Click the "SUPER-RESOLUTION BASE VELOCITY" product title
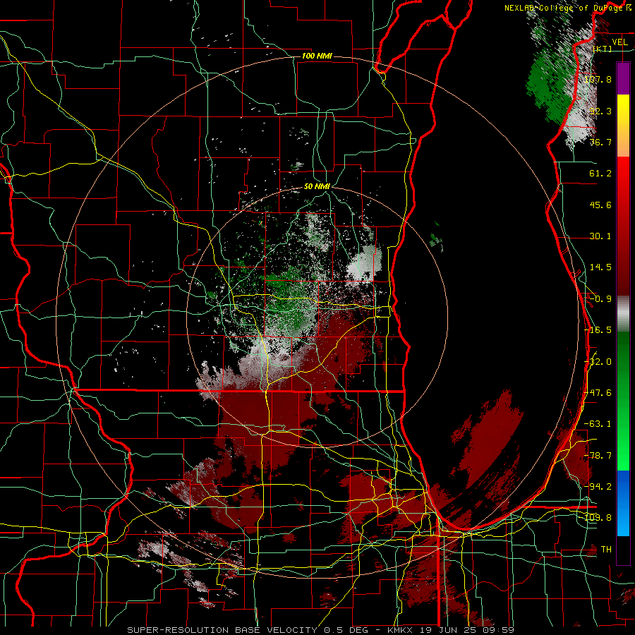Viewport: 635px width, 635px height. pos(222,630)
